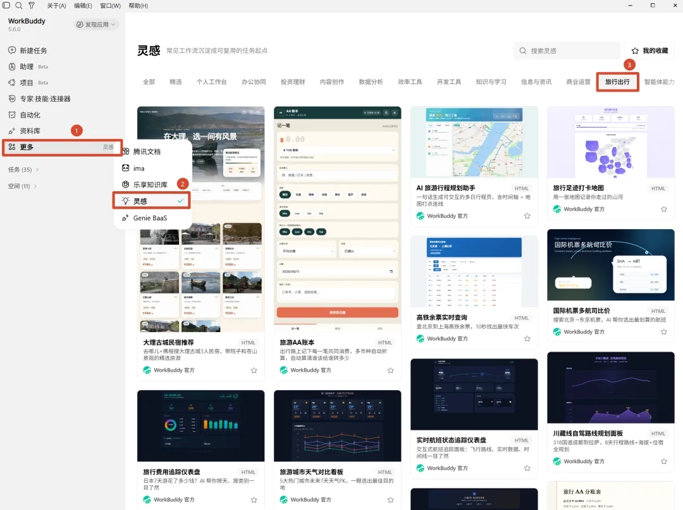Viewport: 683px width, 510px height.
Task: Open the 发现应用 dropdown
Action: pyautogui.click(x=96, y=25)
